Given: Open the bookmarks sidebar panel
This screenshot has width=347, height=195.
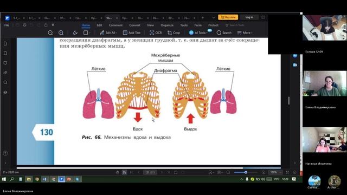Looking at the screenshot, I should click(5, 53).
